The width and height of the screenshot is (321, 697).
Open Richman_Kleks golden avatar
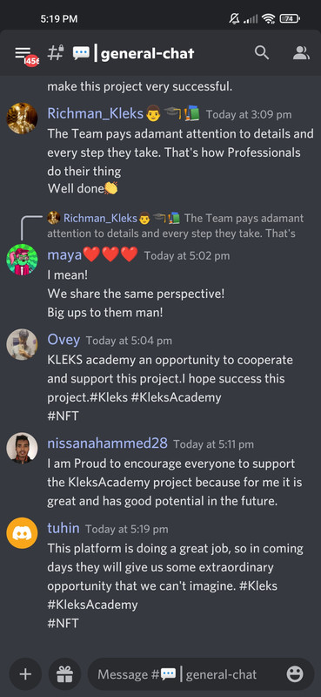pyautogui.click(x=22, y=118)
